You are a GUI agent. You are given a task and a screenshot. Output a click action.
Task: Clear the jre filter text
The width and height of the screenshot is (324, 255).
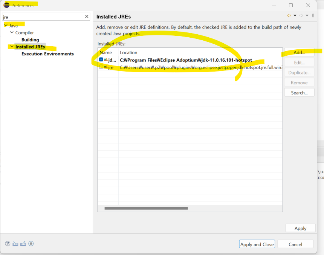pos(87,16)
